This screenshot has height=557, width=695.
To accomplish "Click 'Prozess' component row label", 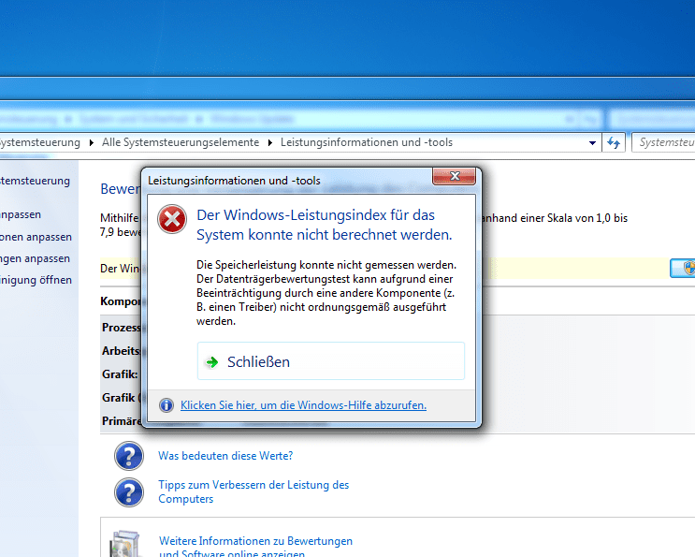I will tap(122, 328).
